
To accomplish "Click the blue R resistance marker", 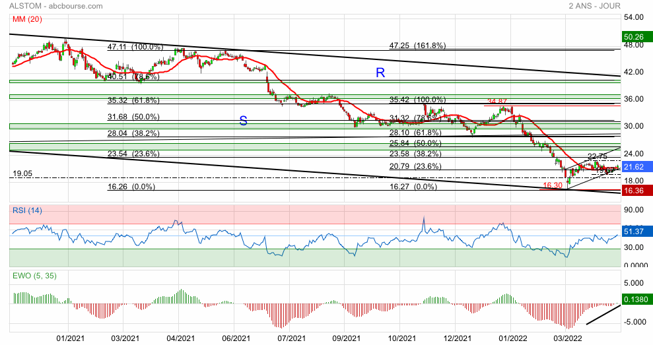I will click(x=380, y=73).
